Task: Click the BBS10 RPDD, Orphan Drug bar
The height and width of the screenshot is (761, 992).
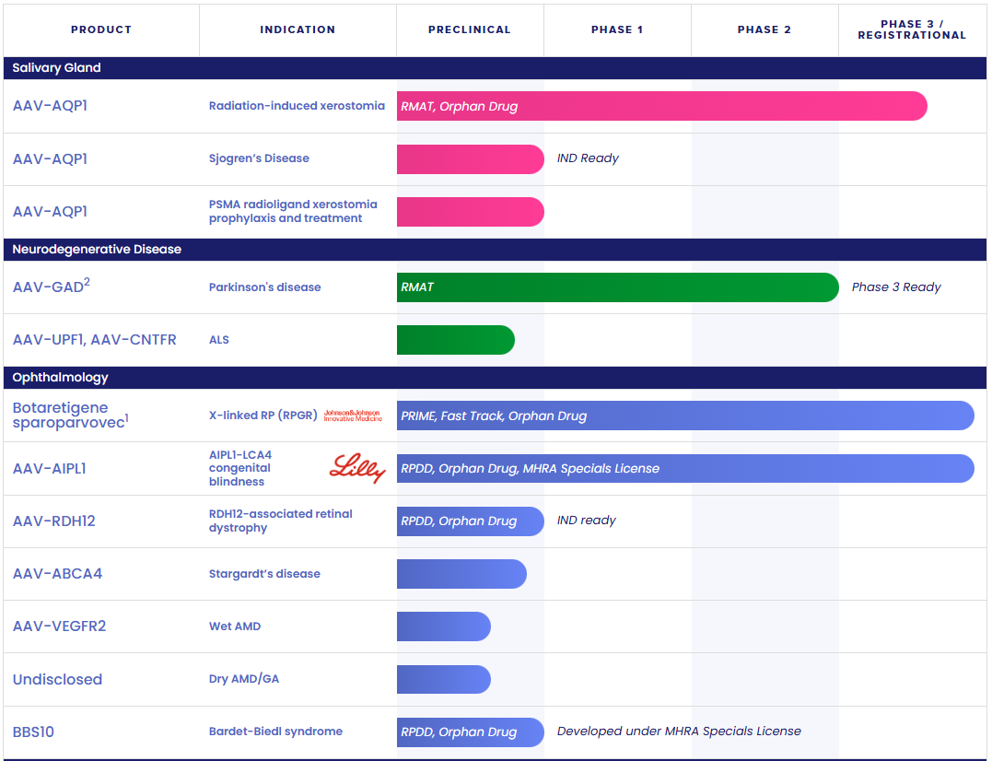Action: pos(470,732)
